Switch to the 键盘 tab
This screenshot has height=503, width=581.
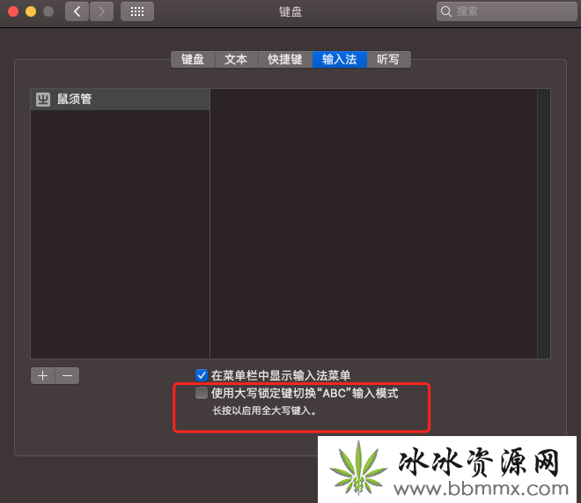[193, 59]
